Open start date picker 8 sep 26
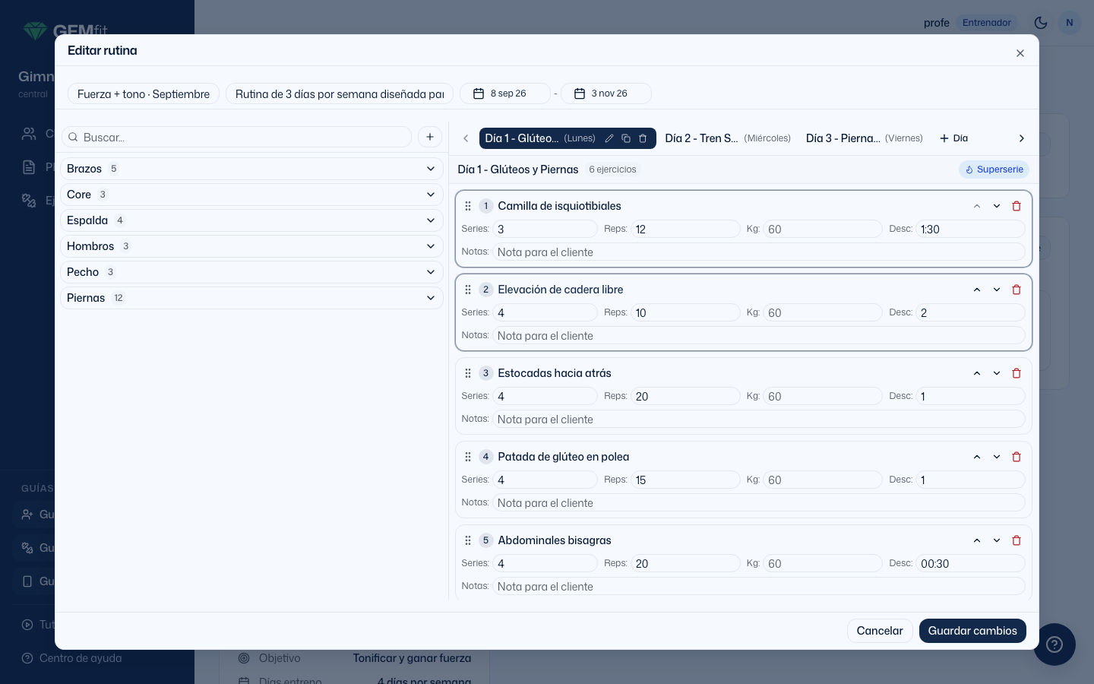This screenshot has width=1094, height=684. (505, 93)
